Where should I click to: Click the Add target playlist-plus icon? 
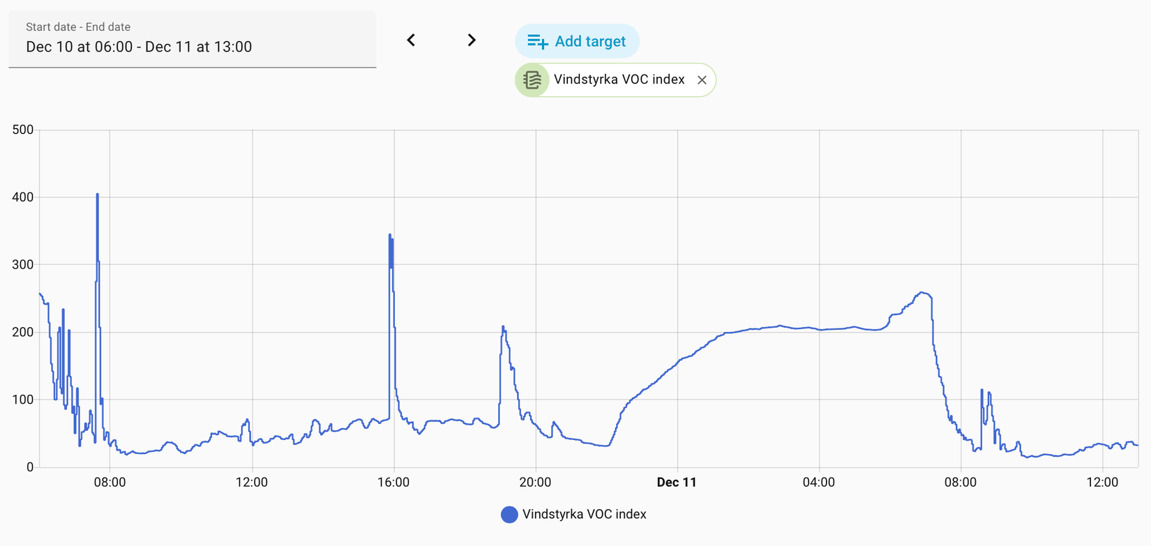pos(536,41)
